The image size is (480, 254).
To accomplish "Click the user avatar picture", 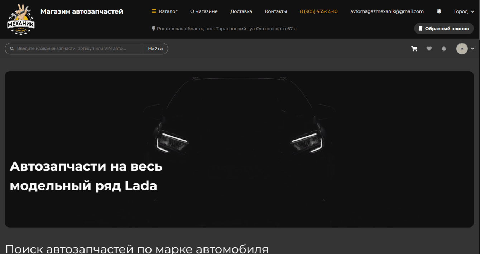I will (462, 49).
